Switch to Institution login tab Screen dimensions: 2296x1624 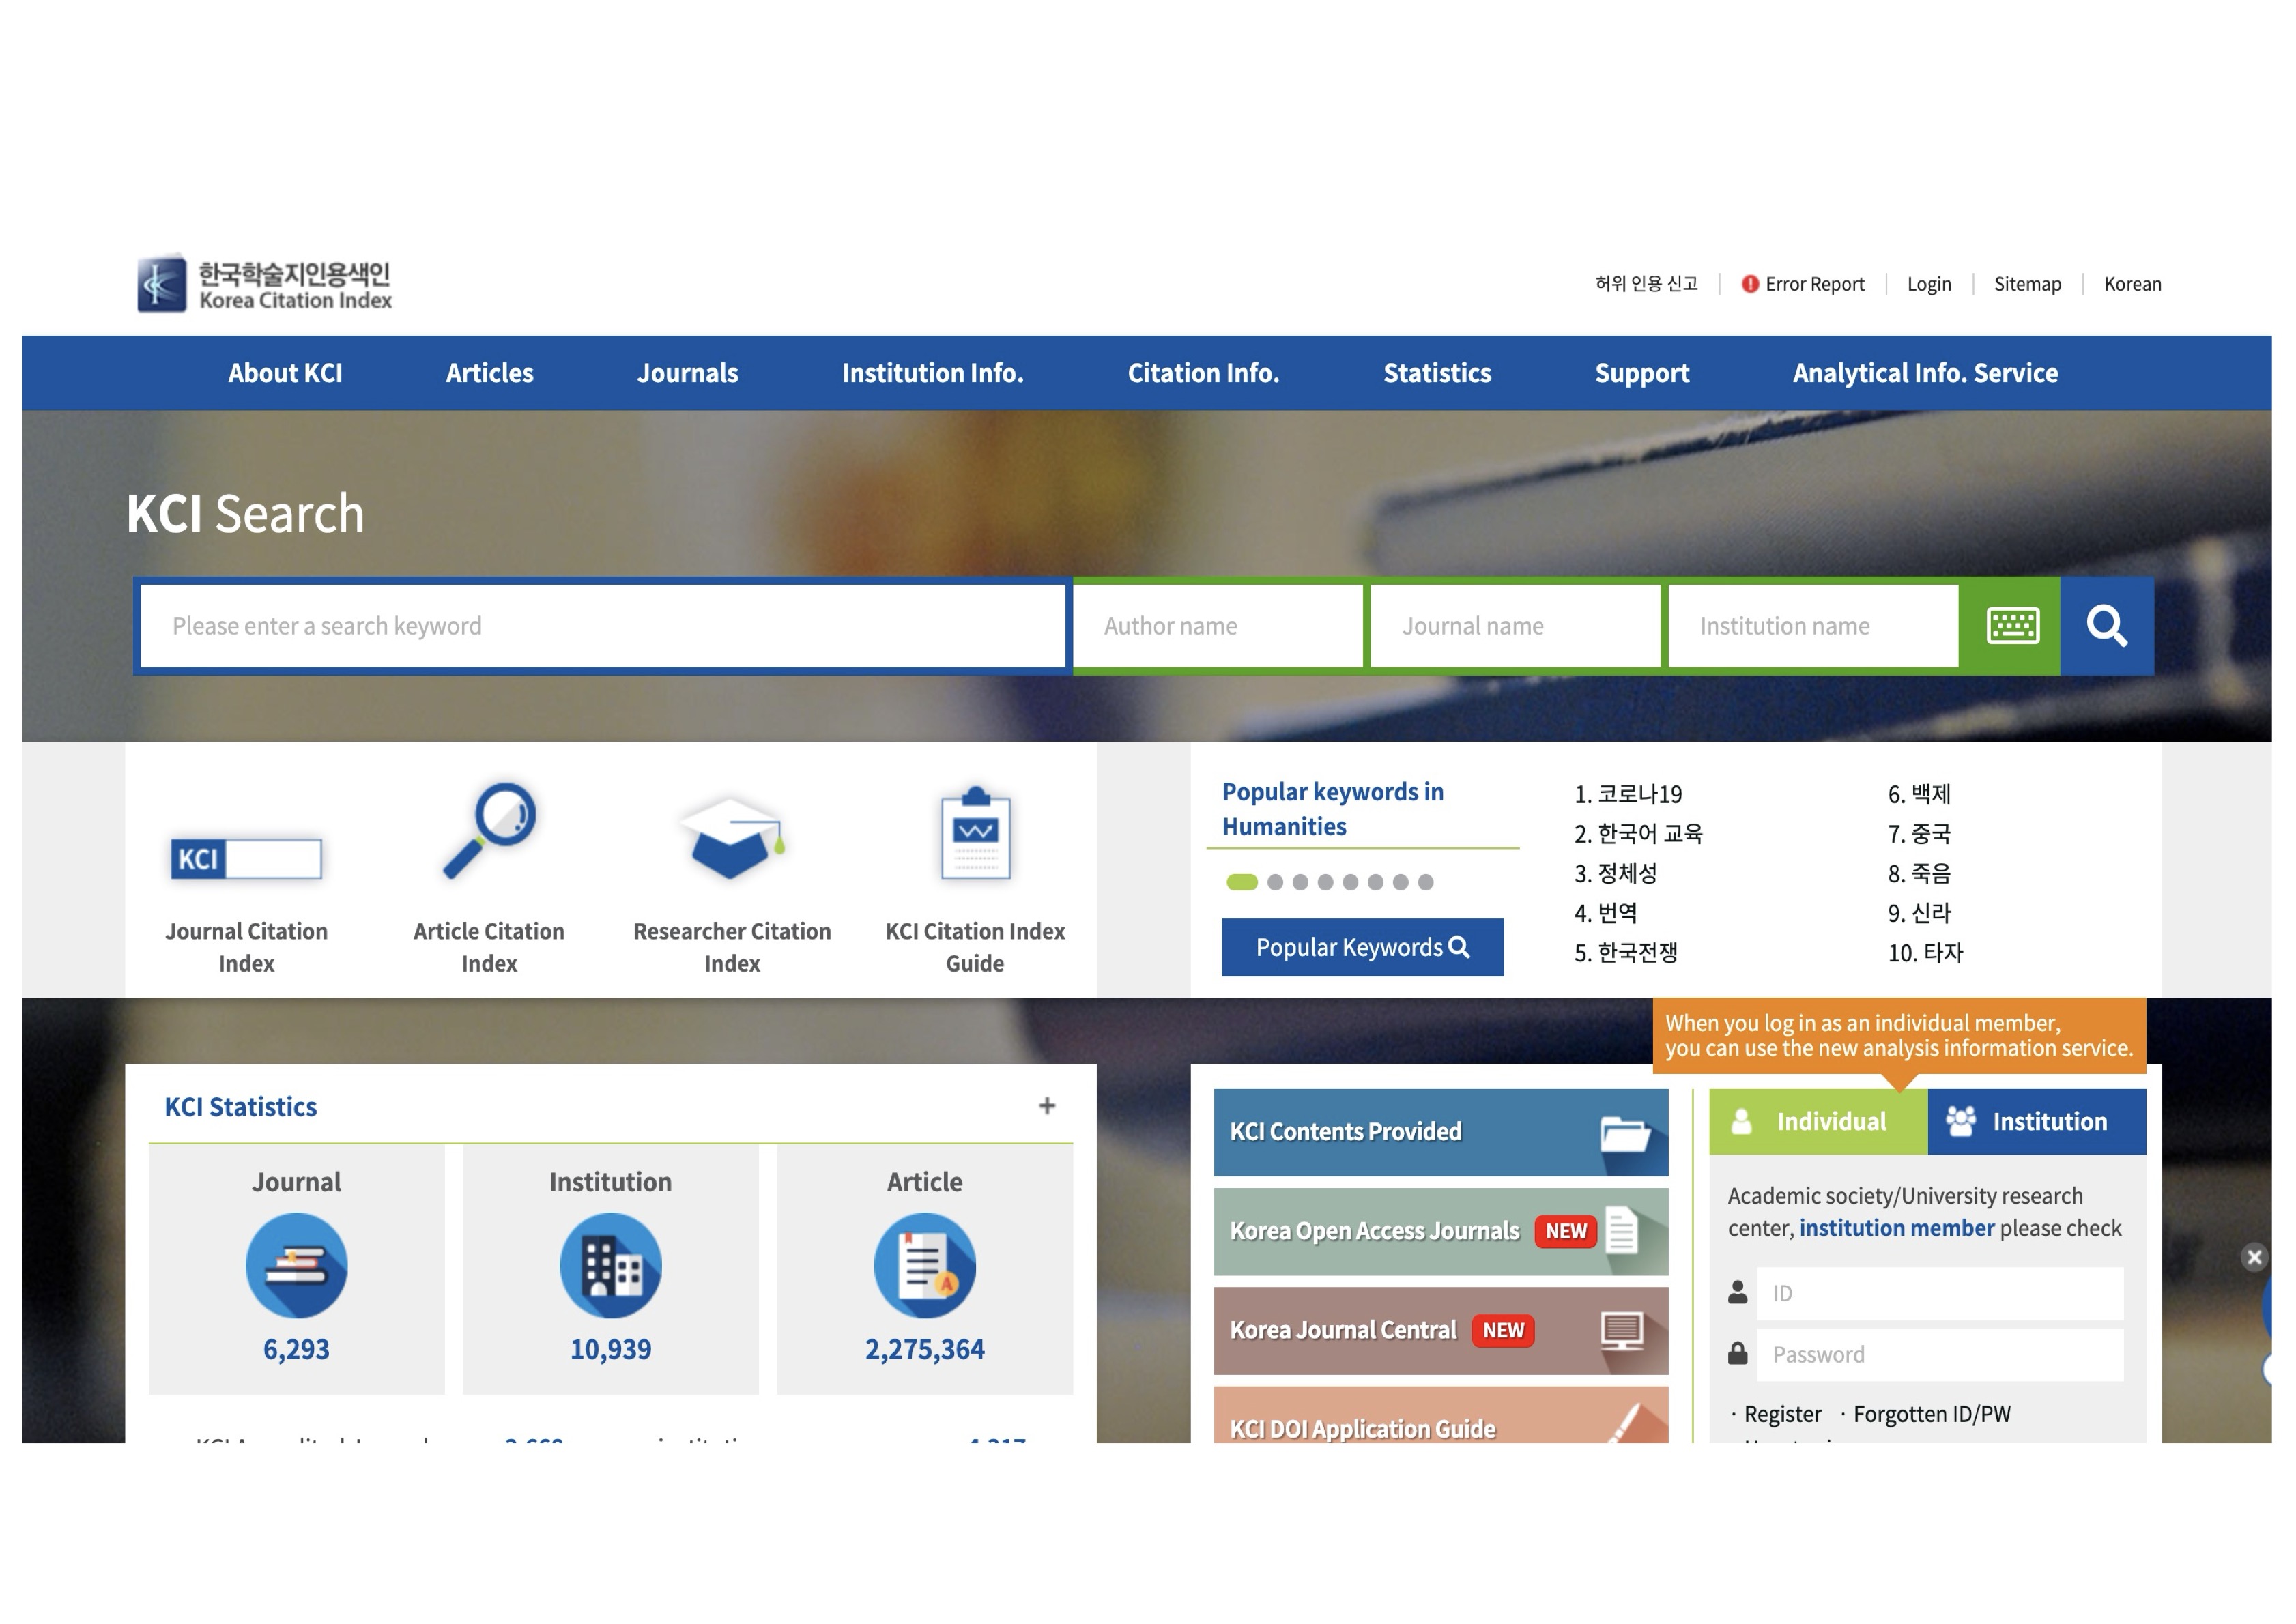[2036, 1121]
